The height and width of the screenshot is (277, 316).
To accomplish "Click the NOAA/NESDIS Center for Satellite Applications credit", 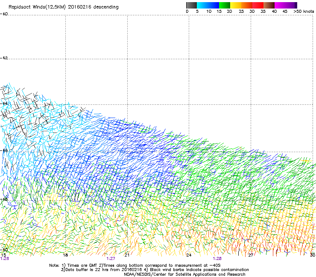I will point(184,274).
